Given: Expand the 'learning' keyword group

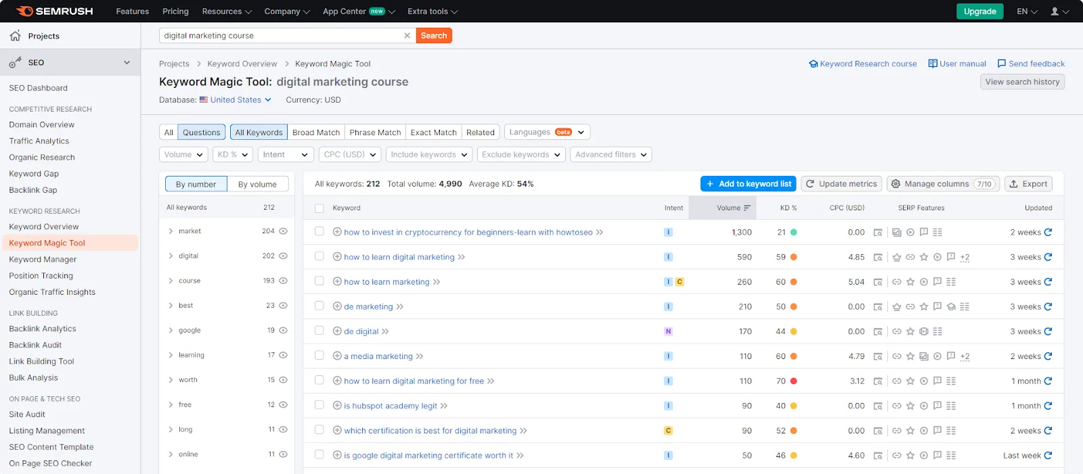Looking at the screenshot, I should 171,355.
